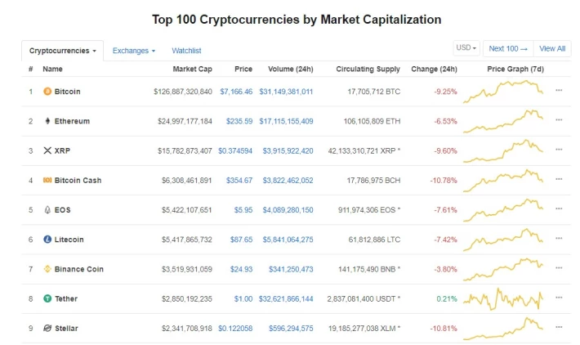Expand the Exchanges dropdown
This screenshot has width=580, height=345.
tap(134, 51)
